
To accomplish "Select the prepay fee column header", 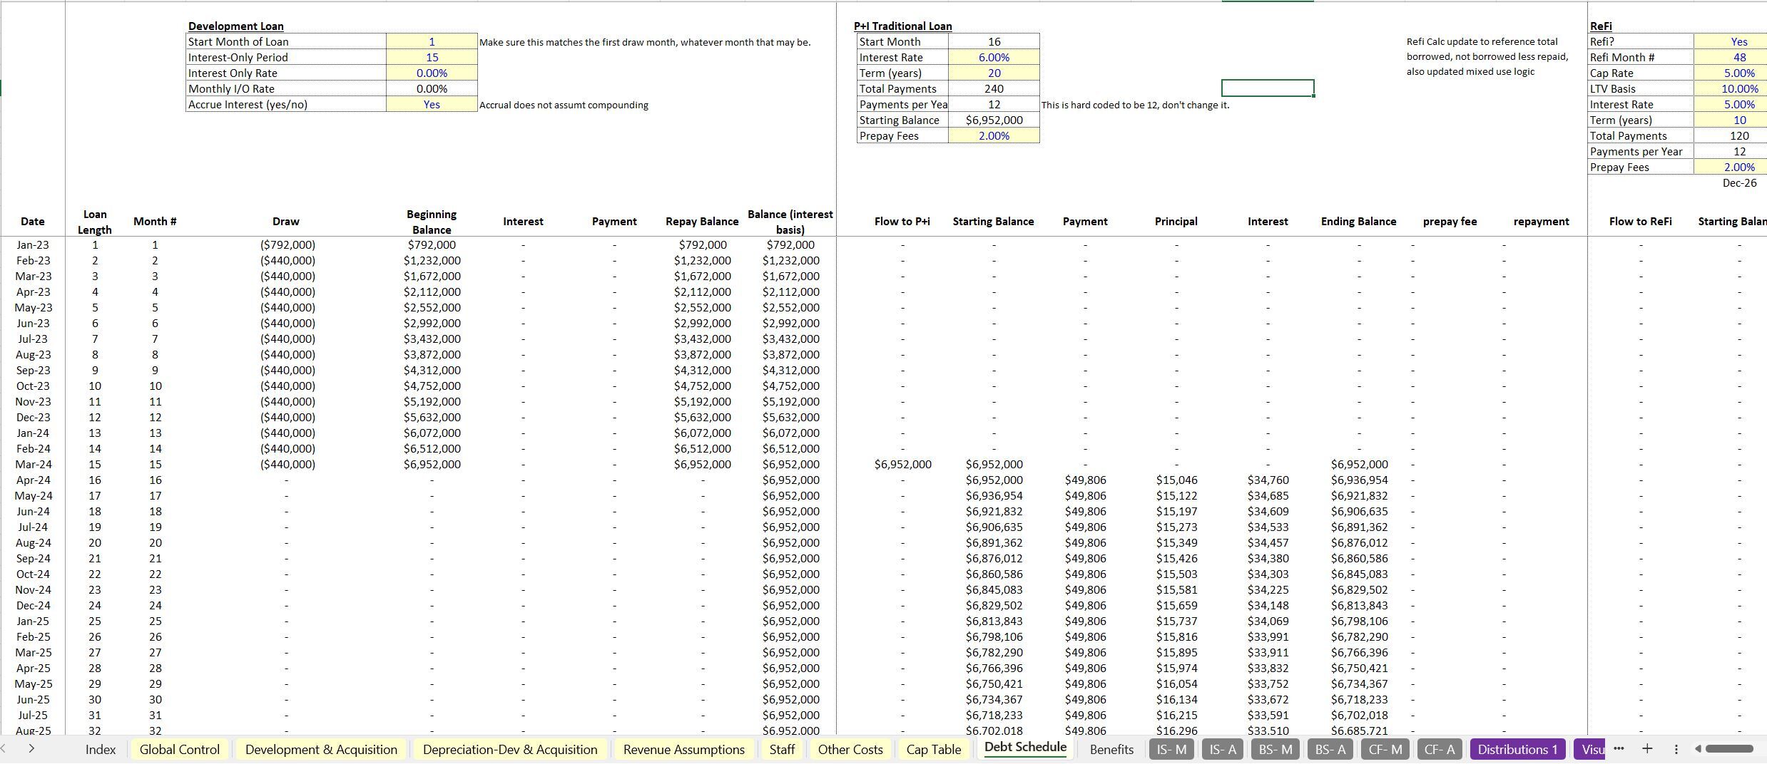I will (1450, 222).
